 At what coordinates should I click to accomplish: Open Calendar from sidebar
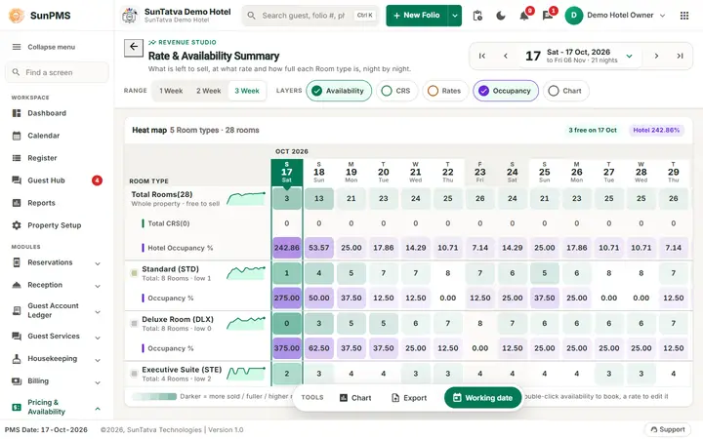pos(44,136)
